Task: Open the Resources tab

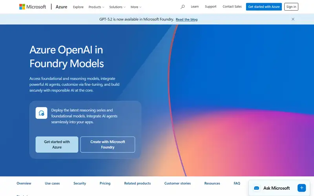Action: point(212,183)
